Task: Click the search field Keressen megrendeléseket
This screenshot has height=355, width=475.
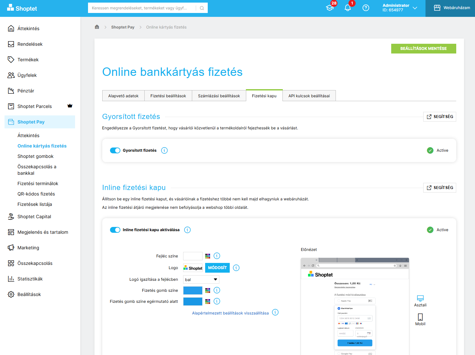Action: (x=142, y=8)
